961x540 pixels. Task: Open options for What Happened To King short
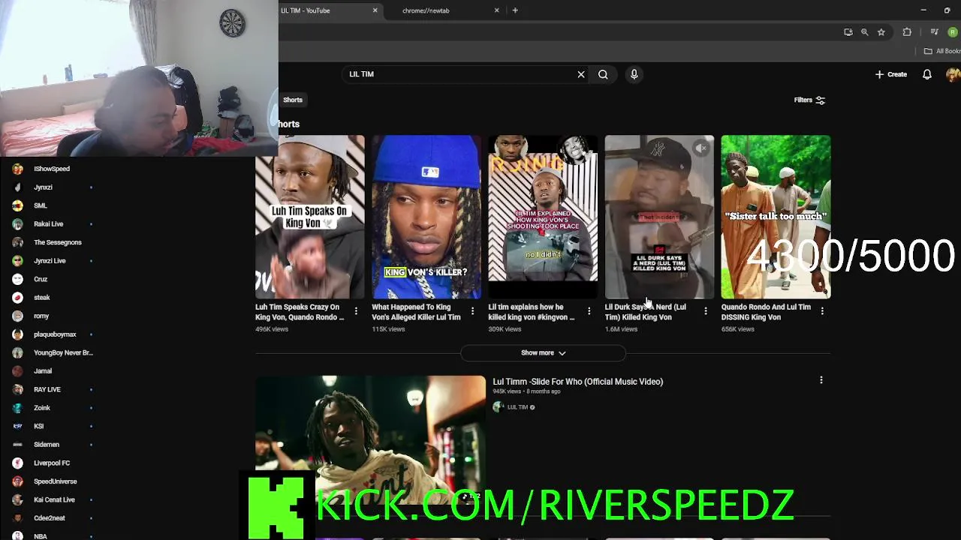click(x=472, y=311)
